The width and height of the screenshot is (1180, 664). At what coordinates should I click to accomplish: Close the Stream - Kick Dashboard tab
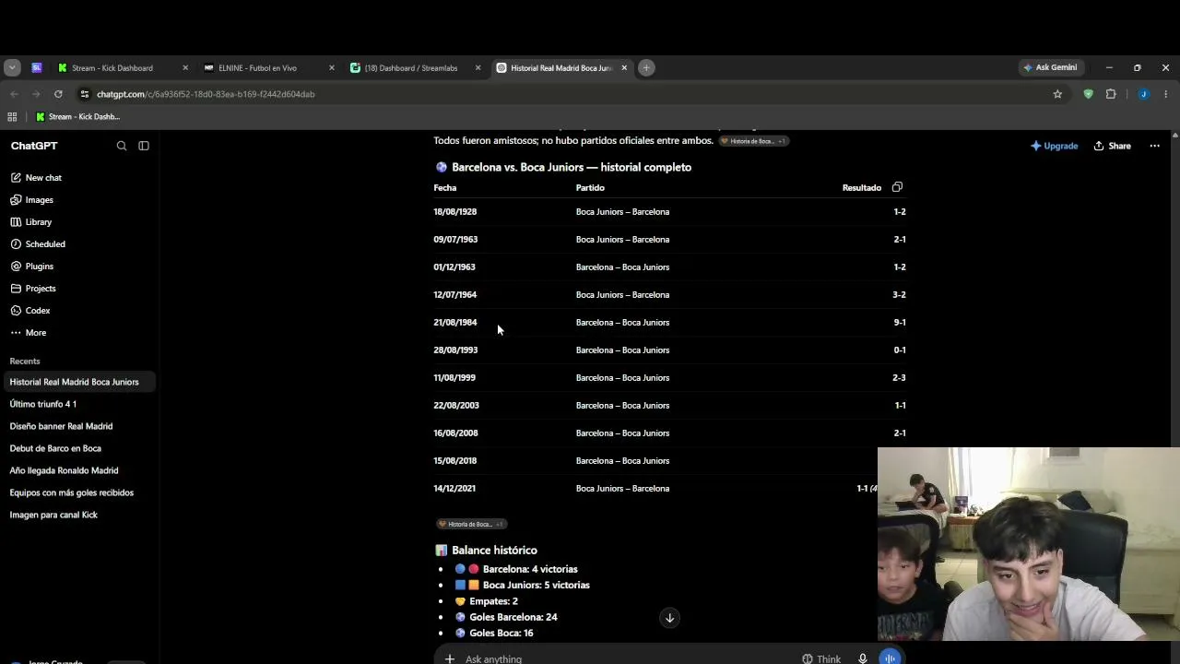coord(185,67)
